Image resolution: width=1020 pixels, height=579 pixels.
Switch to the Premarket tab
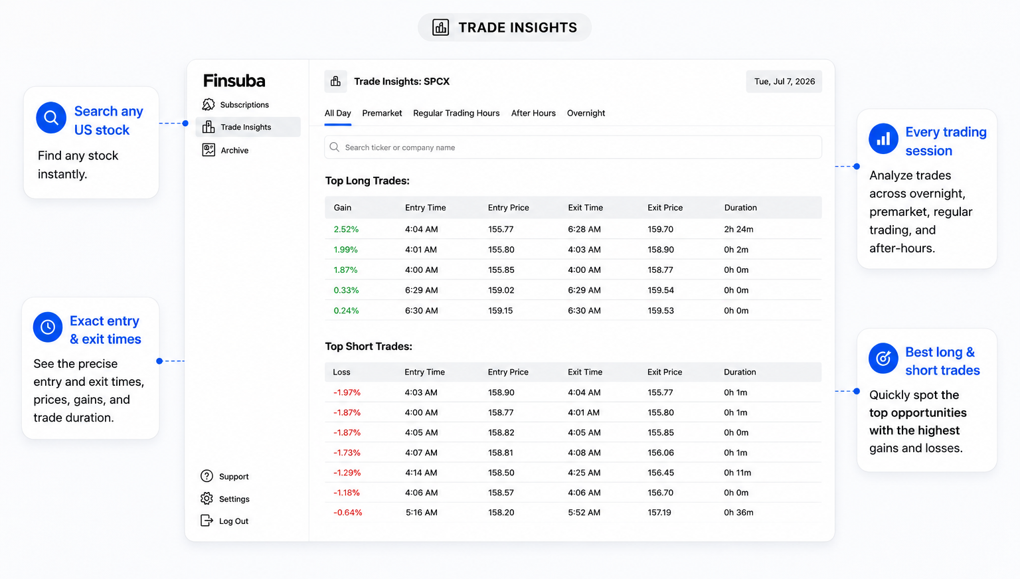382,113
